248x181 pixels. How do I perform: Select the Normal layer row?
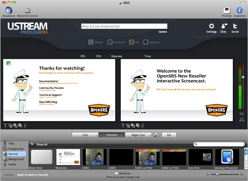click(14, 154)
